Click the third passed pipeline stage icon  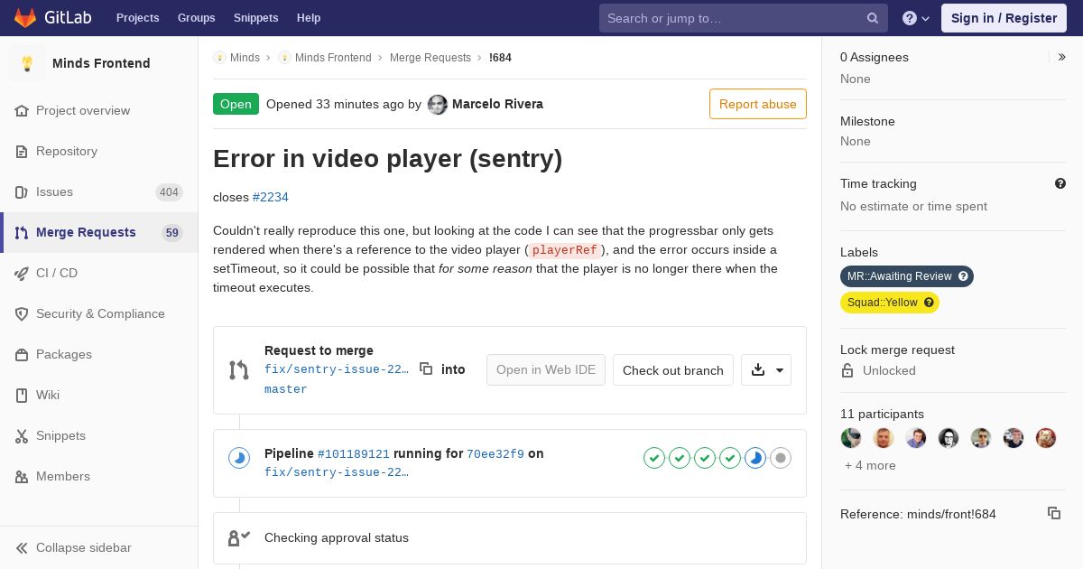(705, 458)
